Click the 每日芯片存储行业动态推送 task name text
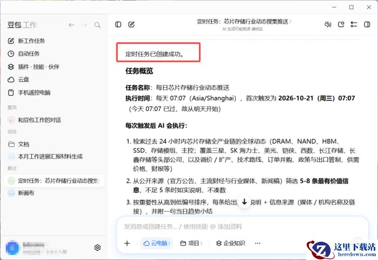This screenshot has height=260, width=378. coord(192,88)
